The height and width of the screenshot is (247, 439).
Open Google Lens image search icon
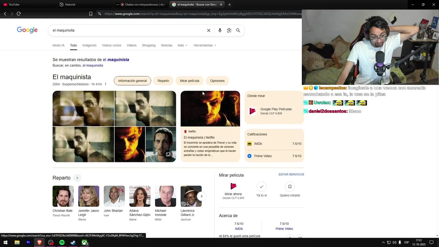(x=229, y=31)
